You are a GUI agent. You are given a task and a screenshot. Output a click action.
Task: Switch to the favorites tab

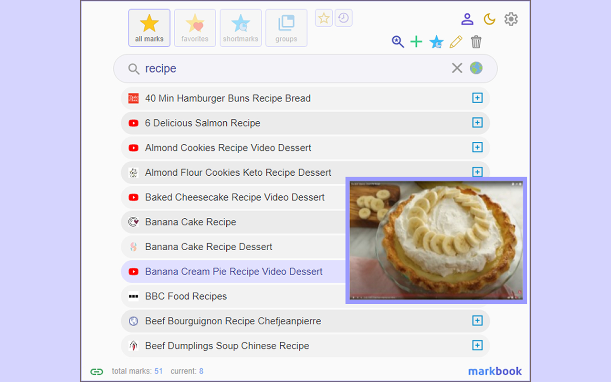(x=195, y=28)
